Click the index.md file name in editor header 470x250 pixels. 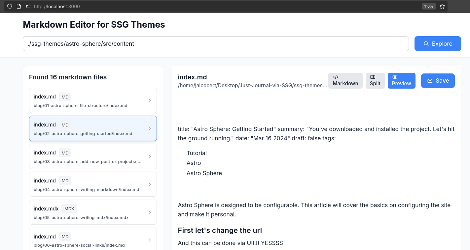pyautogui.click(x=192, y=77)
